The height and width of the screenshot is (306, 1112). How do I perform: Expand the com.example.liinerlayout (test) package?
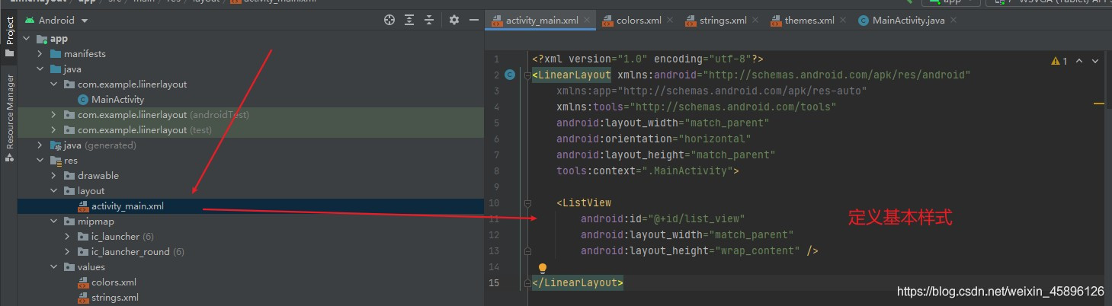54,130
